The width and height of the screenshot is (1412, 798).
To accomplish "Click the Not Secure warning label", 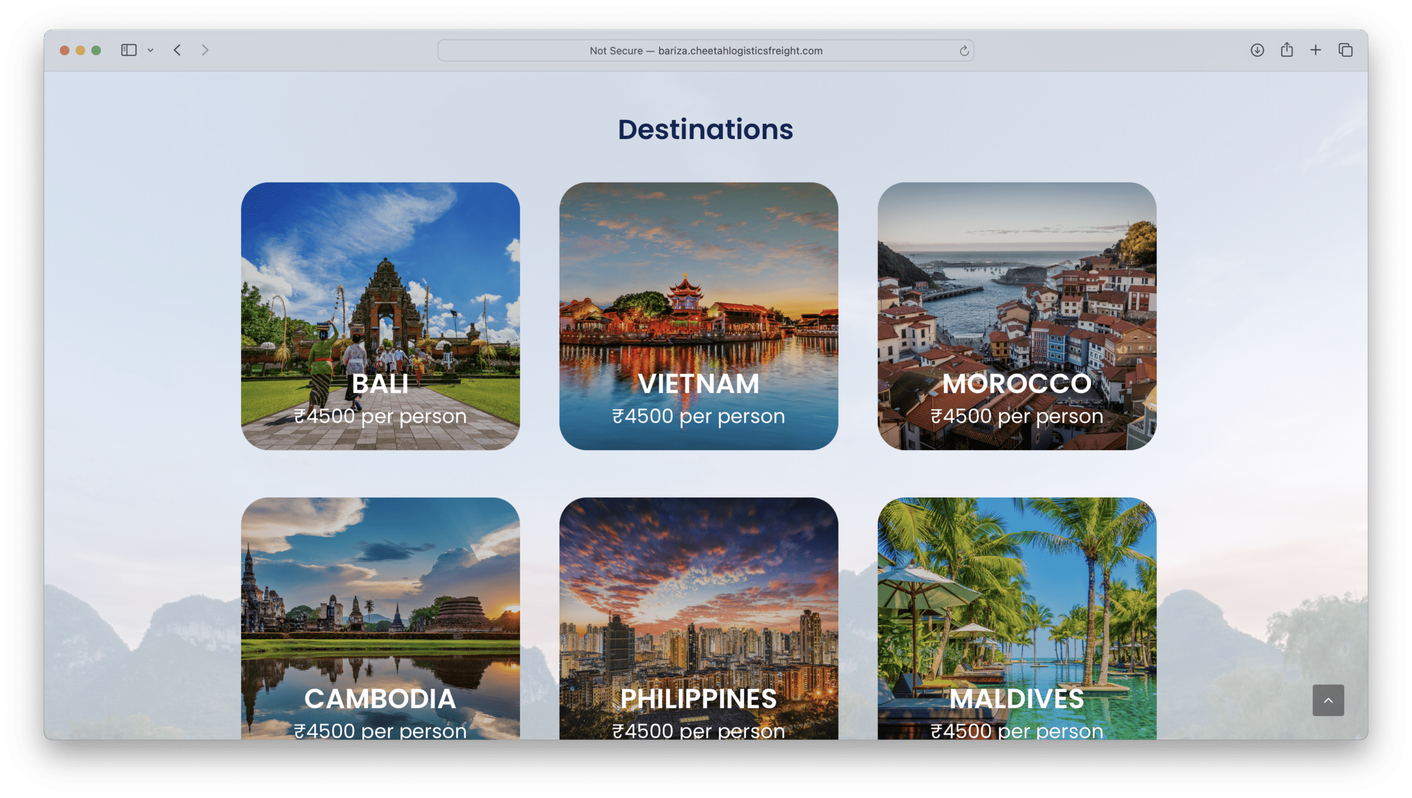I will tap(615, 50).
